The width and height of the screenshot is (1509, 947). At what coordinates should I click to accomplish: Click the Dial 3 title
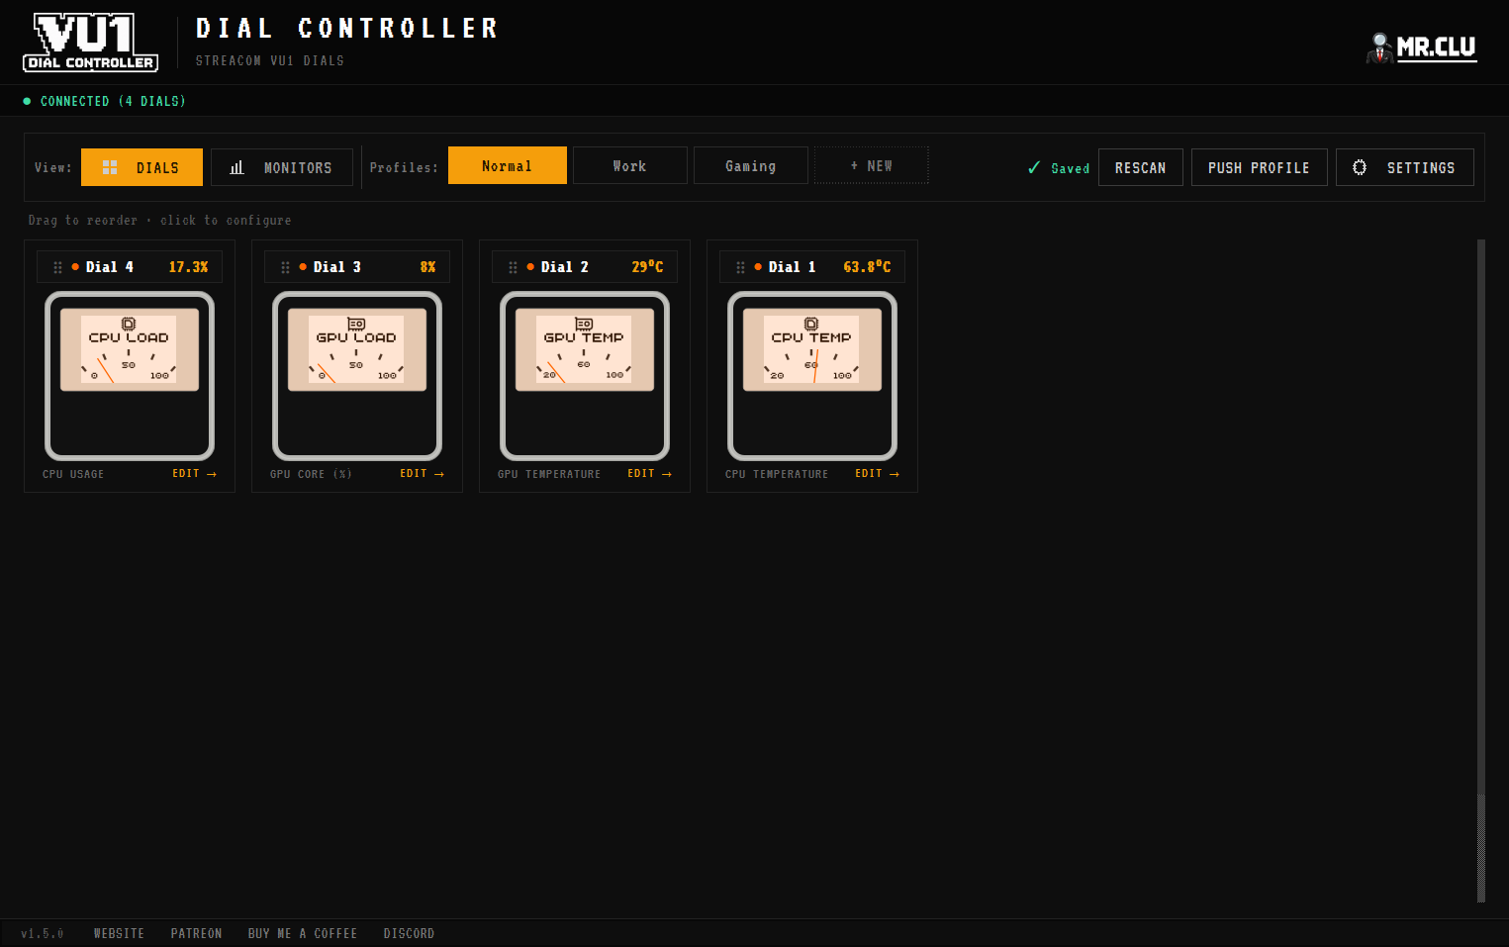pyautogui.click(x=337, y=267)
